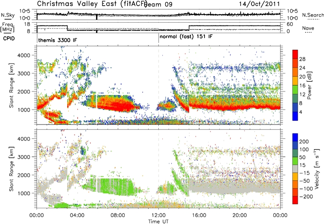The width and height of the screenshot is (324, 224).
Task: Click the 'Slant Range [km]' label of power panel
Action: pos(11,85)
